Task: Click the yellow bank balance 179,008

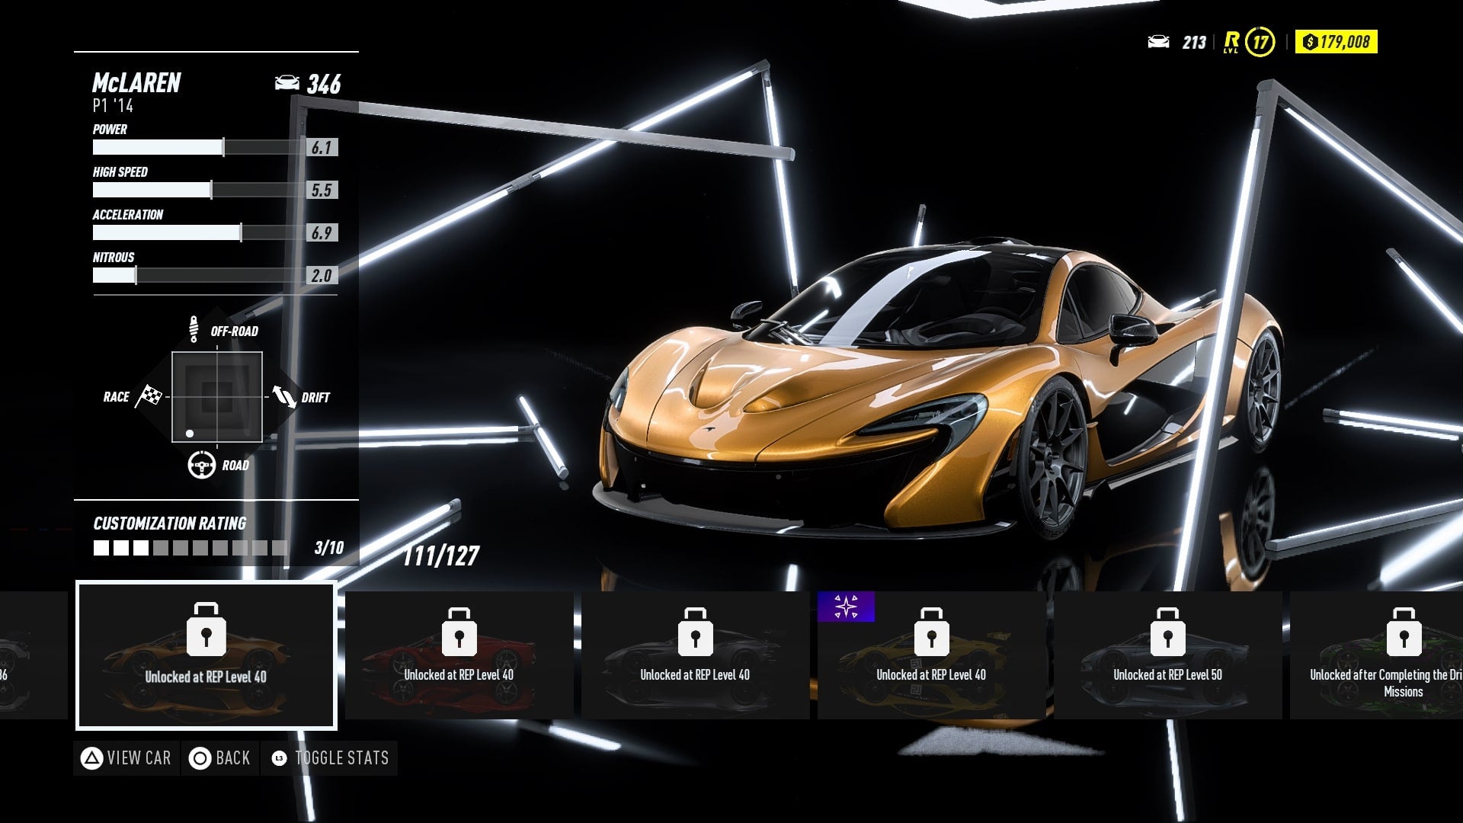Action: 1336,42
